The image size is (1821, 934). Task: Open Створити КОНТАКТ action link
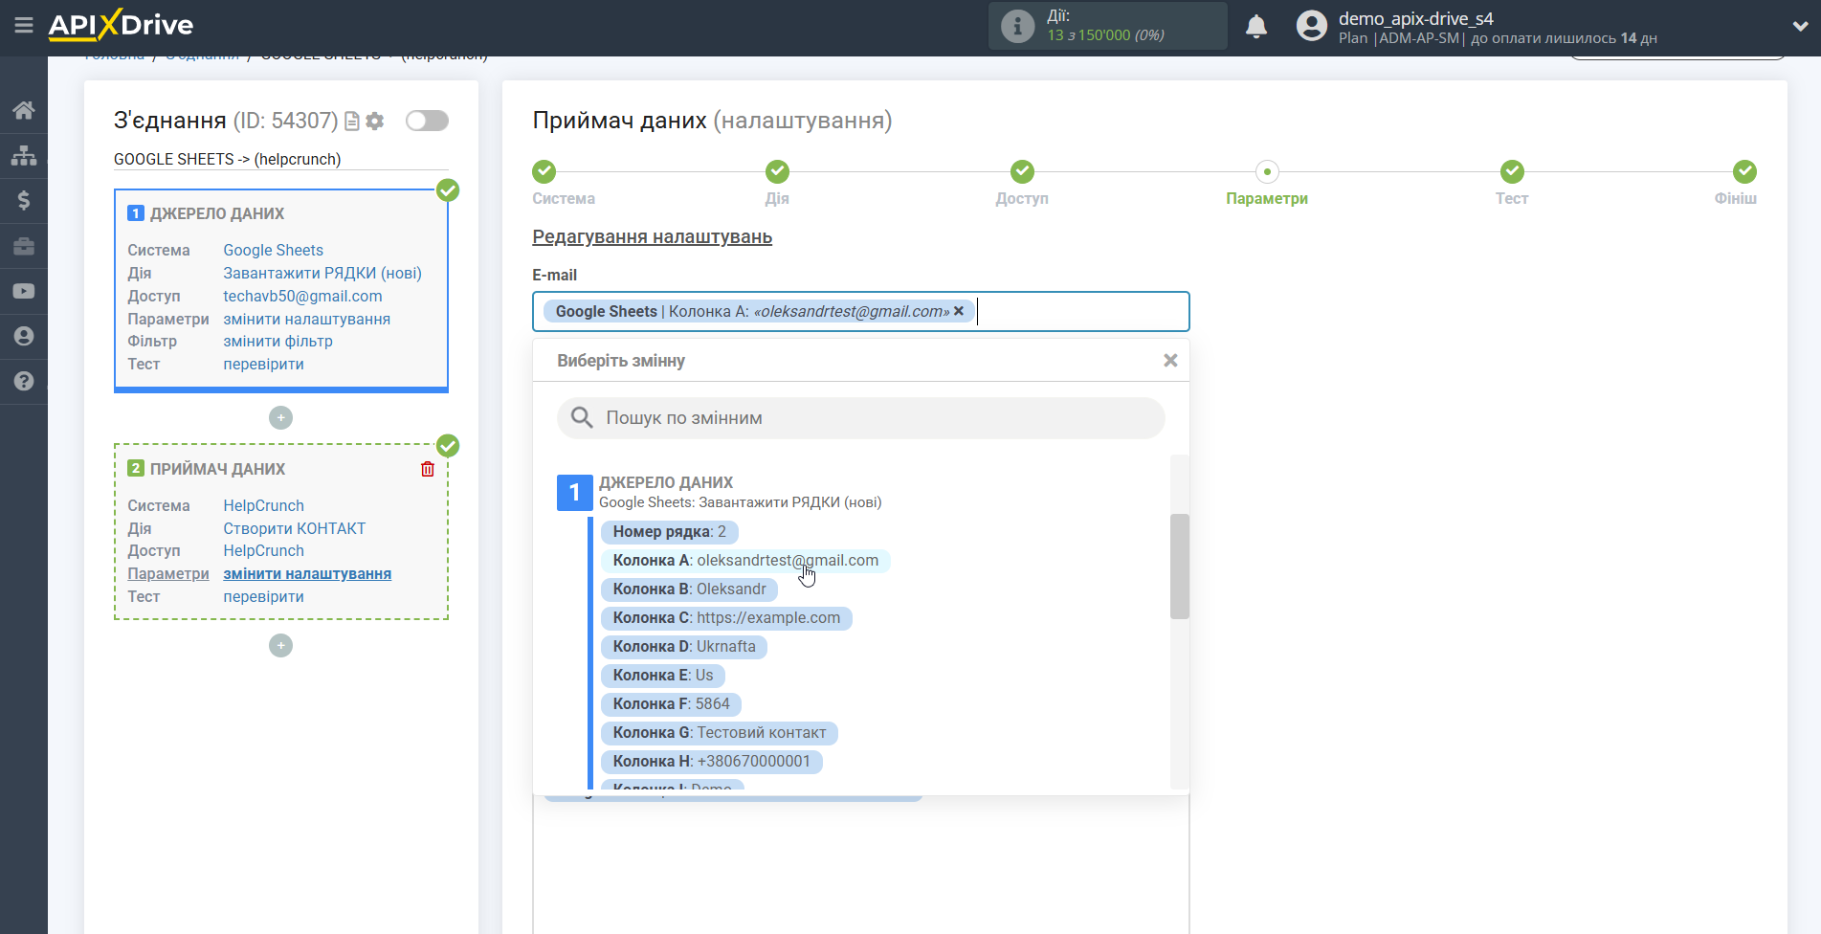click(x=294, y=528)
